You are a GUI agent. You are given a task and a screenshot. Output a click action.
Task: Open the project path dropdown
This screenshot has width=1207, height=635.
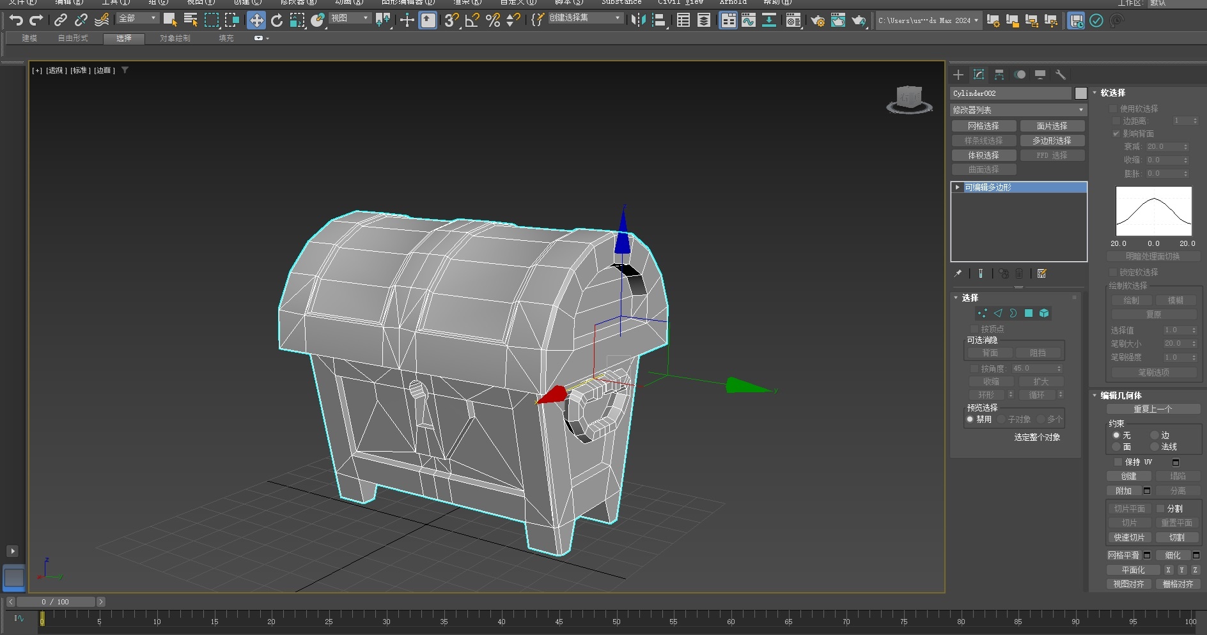(928, 20)
